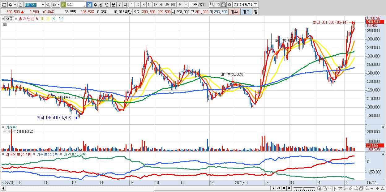Viewport: 386px width, 192px height.
Task: Click the 기관보유수량 legend label
Action: click(48, 154)
